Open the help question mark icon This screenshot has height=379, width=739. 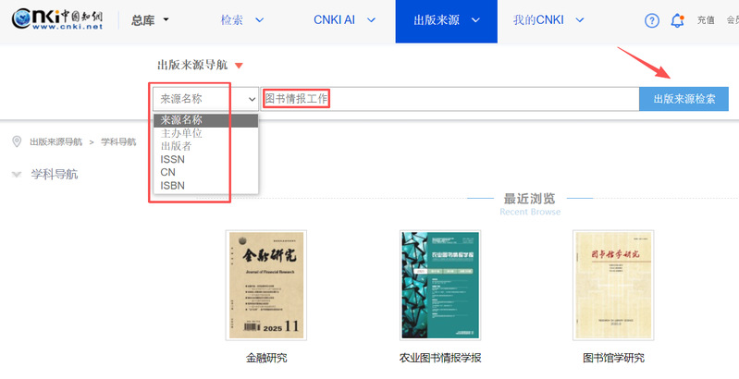tap(652, 20)
